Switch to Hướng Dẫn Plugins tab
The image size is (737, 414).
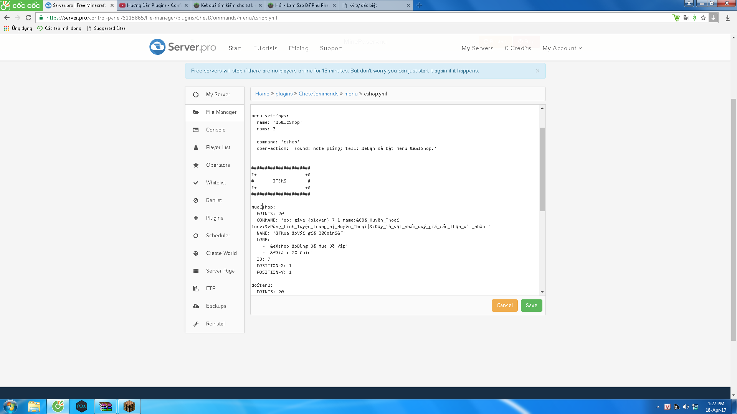click(x=154, y=5)
